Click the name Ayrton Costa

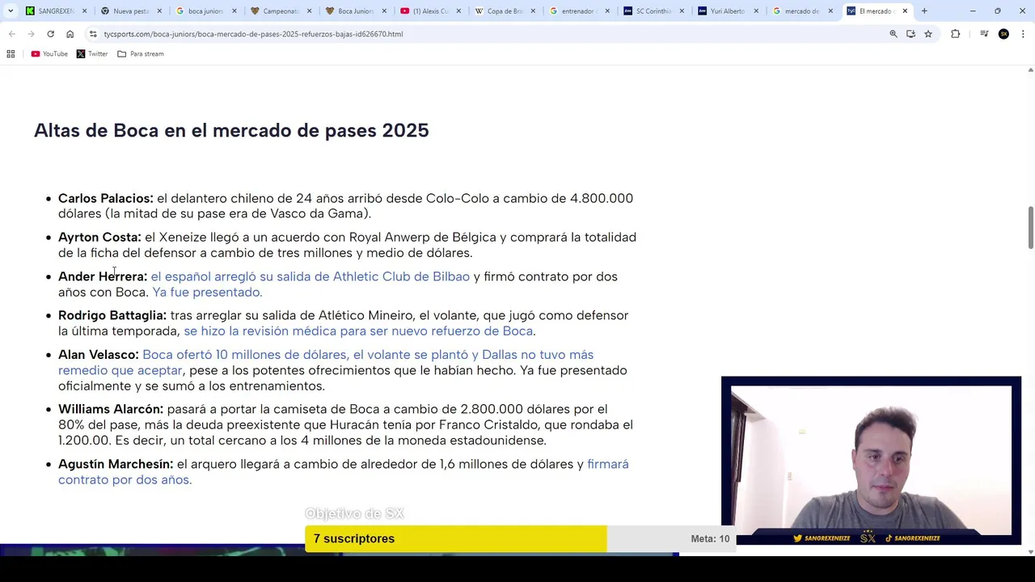pyautogui.click(x=99, y=237)
